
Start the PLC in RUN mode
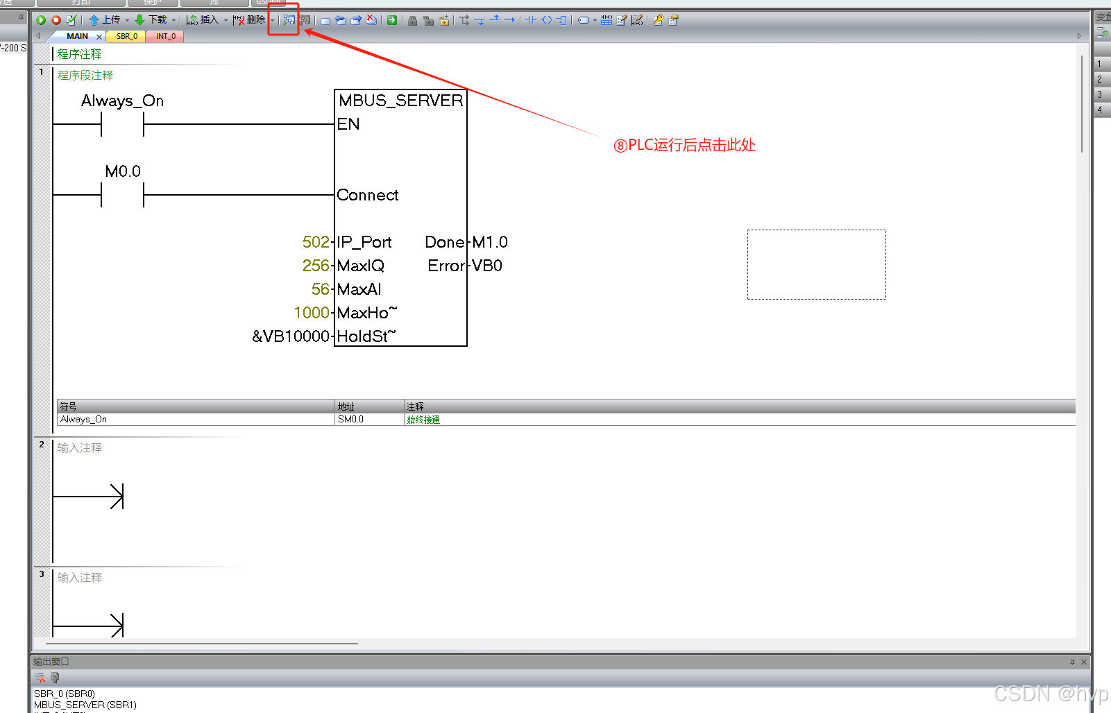point(41,19)
